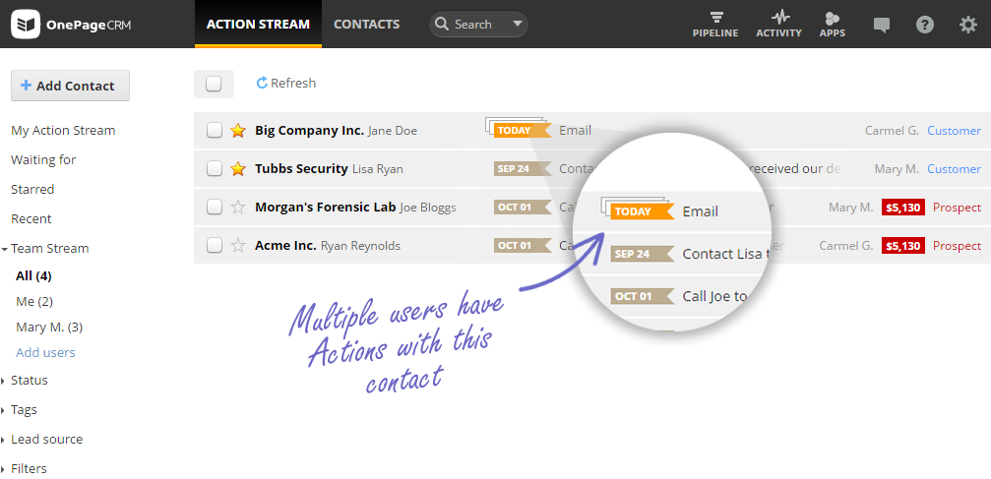Unstar Tubbs Security contact
991x479 pixels.
pos(237,169)
